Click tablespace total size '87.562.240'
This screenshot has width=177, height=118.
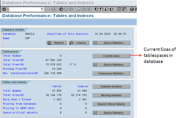(x=54, y=60)
